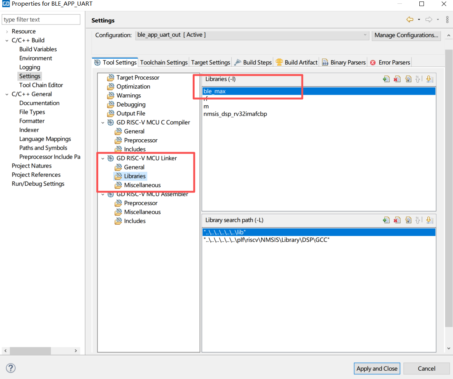
Task: Go back with the yellow back arrow
Action: click(x=410, y=20)
